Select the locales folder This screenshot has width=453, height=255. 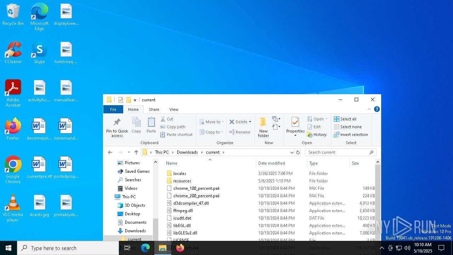(x=180, y=174)
